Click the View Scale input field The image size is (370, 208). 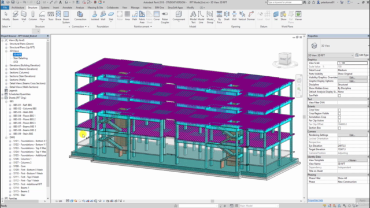352,63
